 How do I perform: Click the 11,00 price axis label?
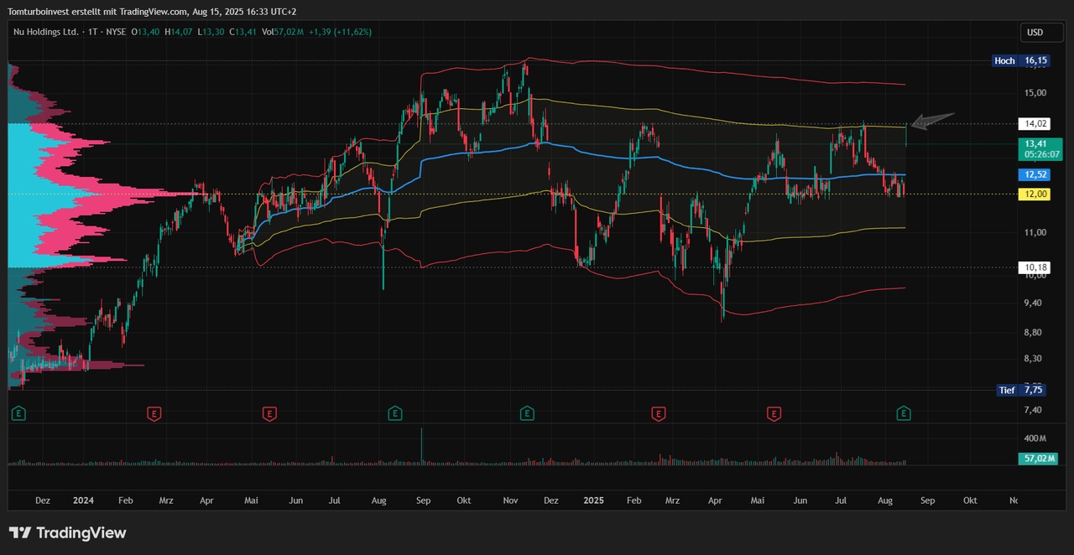[1035, 232]
